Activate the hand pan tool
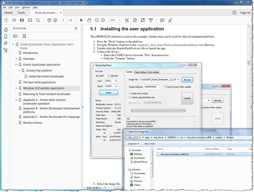The height and width of the screenshot is (192, 254). 89,20
